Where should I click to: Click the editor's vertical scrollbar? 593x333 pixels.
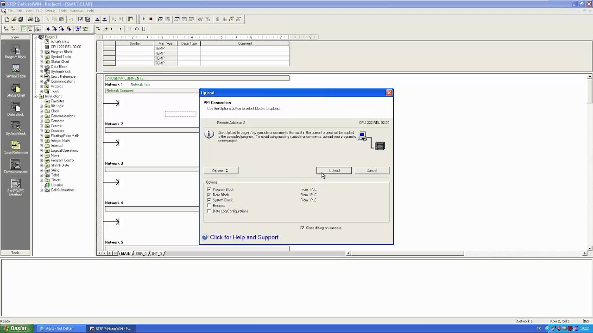(x=589, y=162)
